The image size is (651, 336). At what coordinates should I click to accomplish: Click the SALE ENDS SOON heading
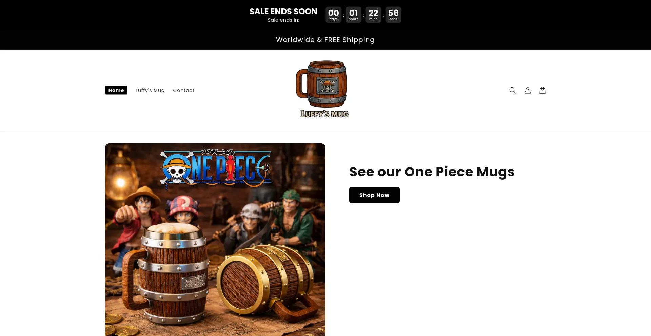coord(283,12)
